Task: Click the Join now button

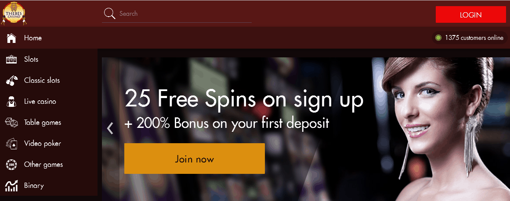Action: [195, 159]
